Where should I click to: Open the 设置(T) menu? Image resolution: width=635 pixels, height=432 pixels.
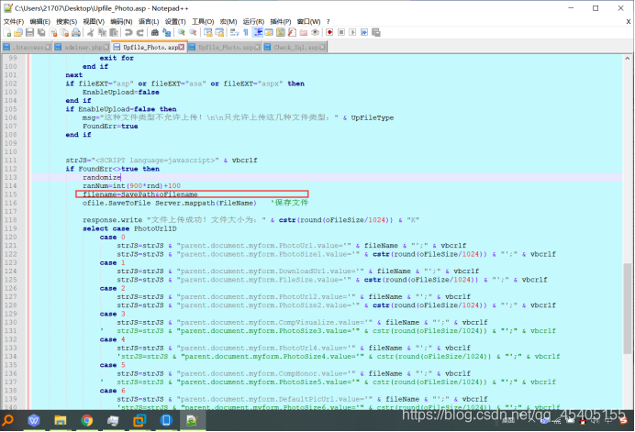click(175, 21)
